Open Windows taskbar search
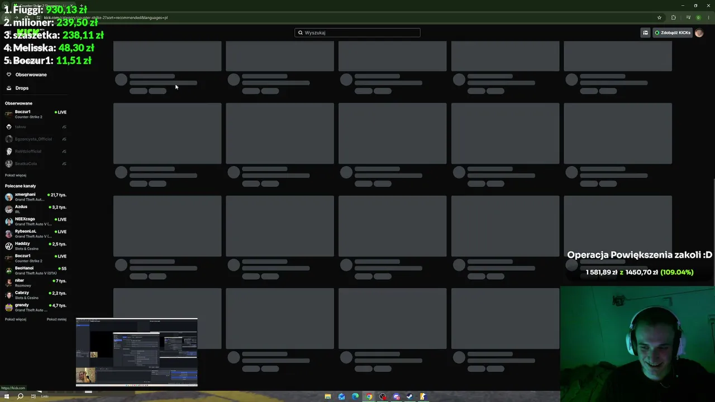 coord(20,396)
